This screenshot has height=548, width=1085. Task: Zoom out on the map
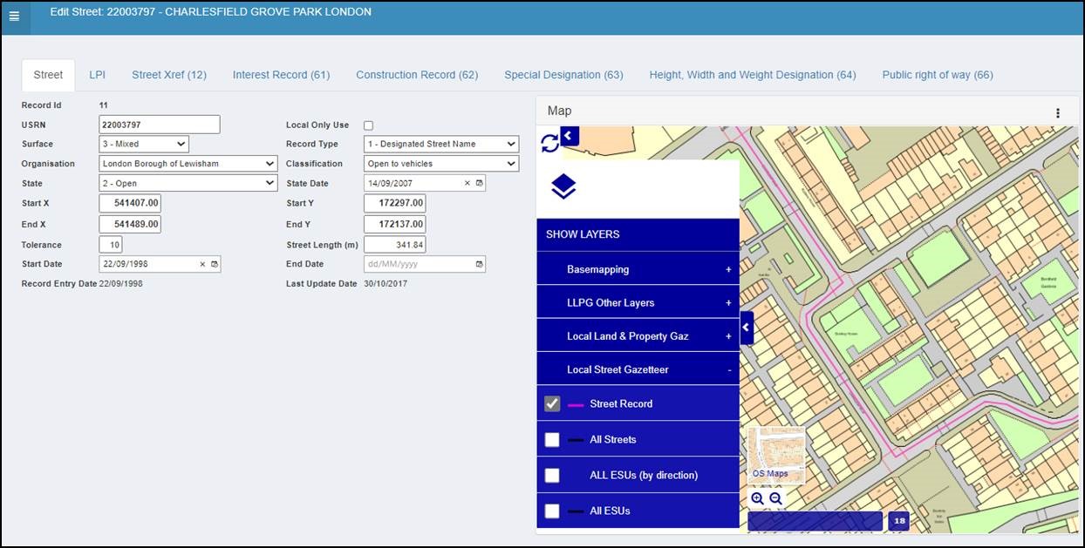775,498
